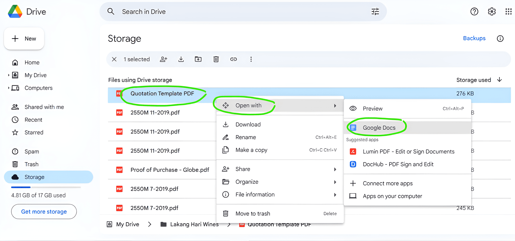515x241 pixels.
Task: Select Lumin PDF - Edit or Sign Documents
Action: pos(407,151)
